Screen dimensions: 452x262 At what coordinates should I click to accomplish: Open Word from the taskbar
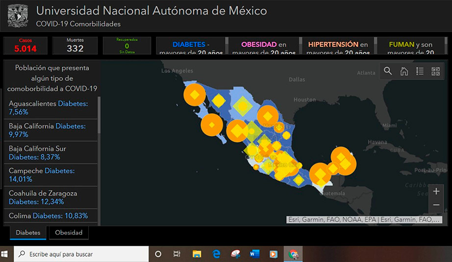click(254, 254)
